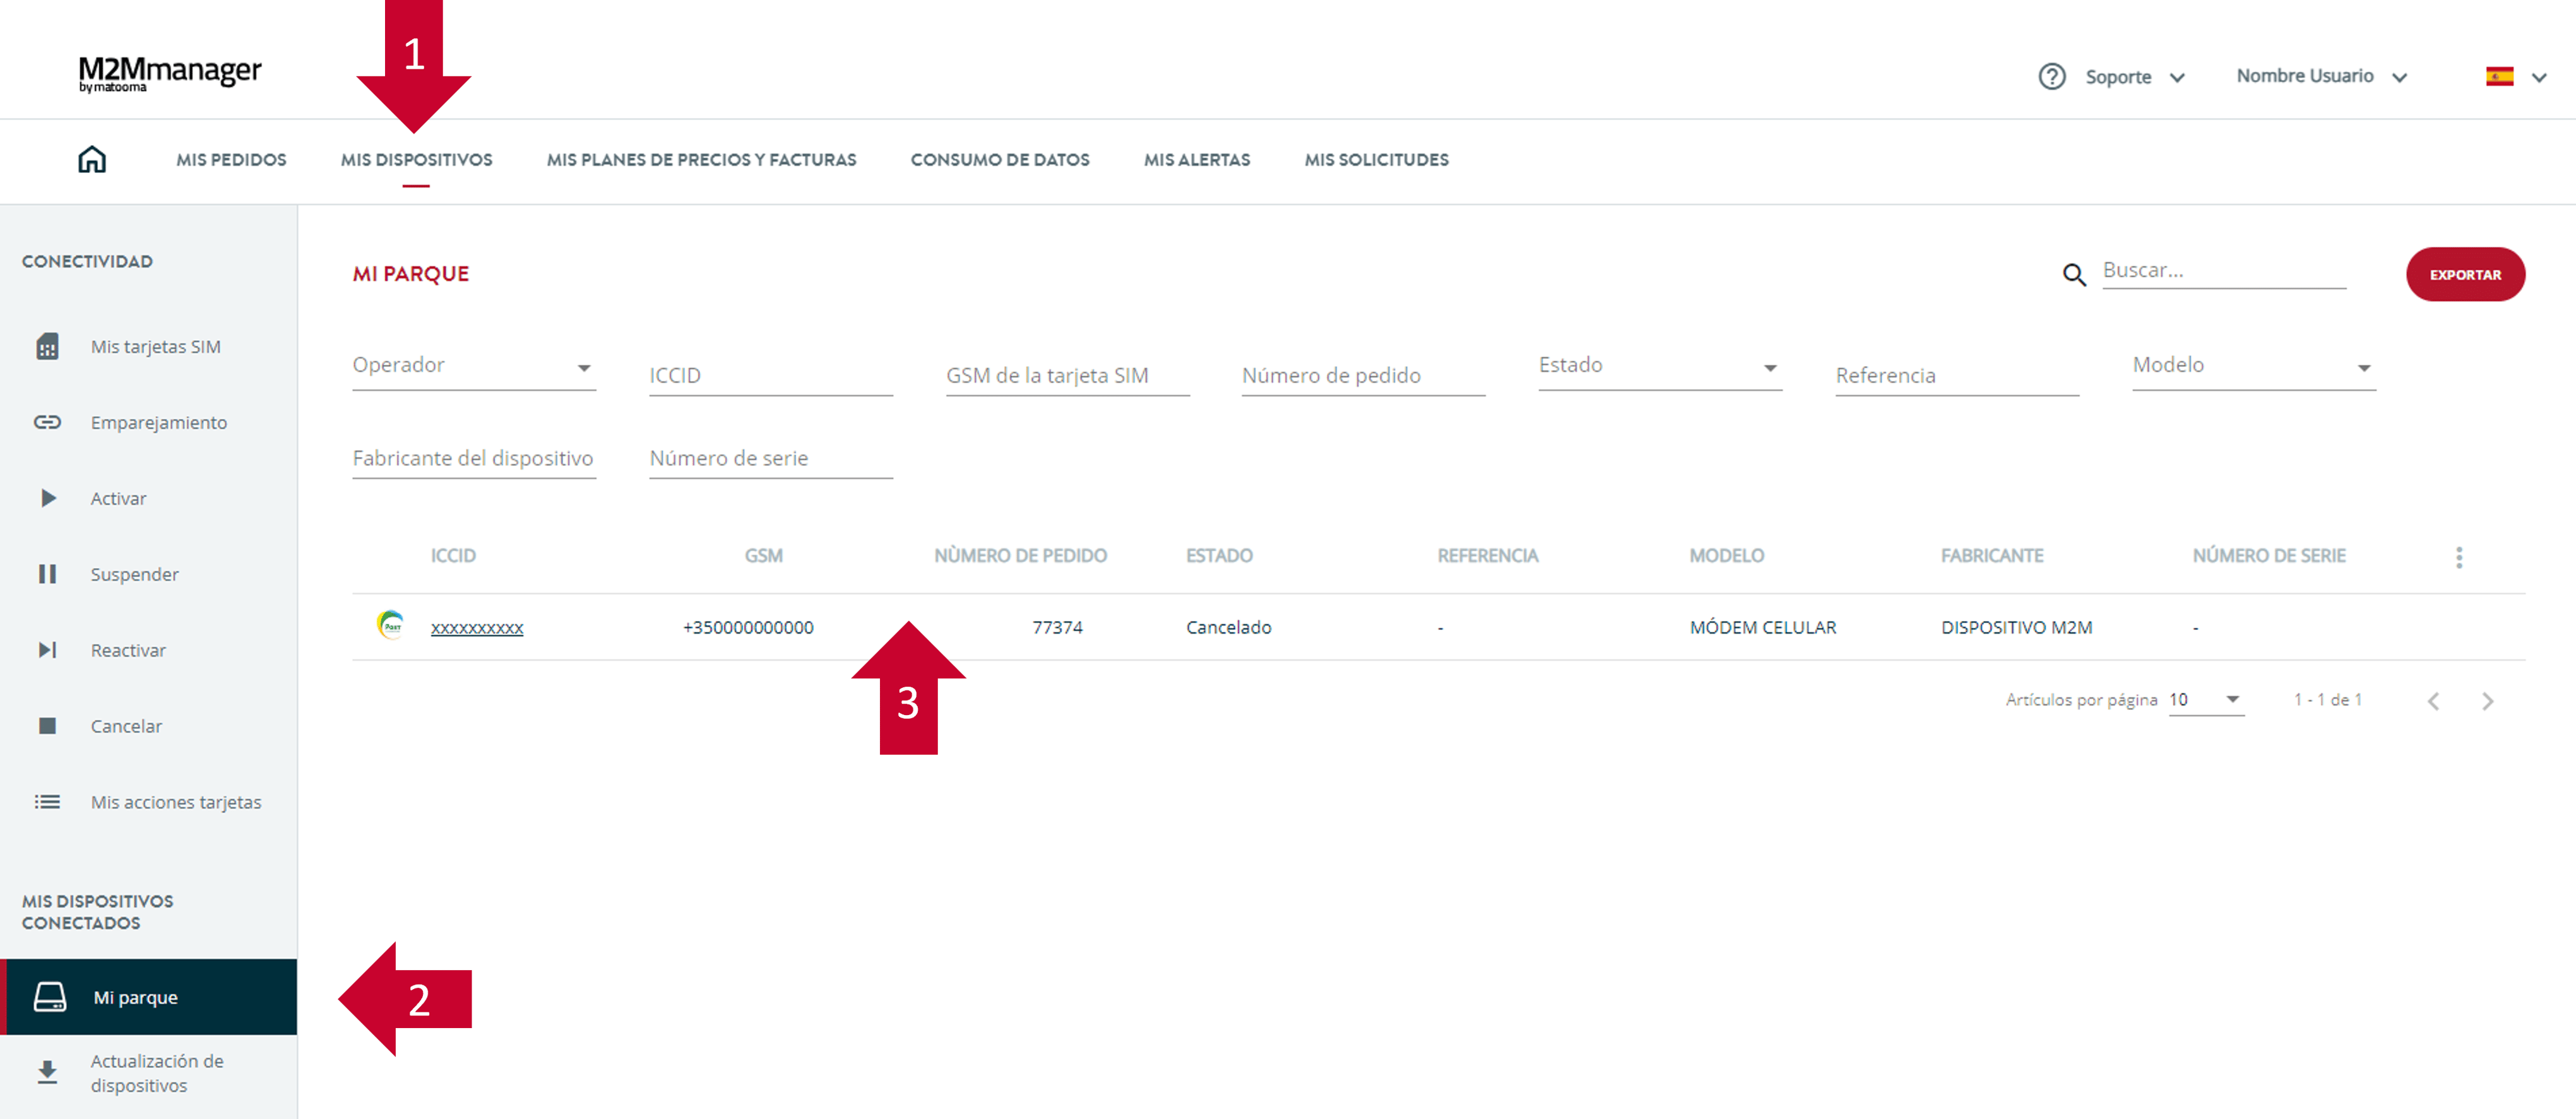Change Artículos por página dropdown

point(2206,700)
